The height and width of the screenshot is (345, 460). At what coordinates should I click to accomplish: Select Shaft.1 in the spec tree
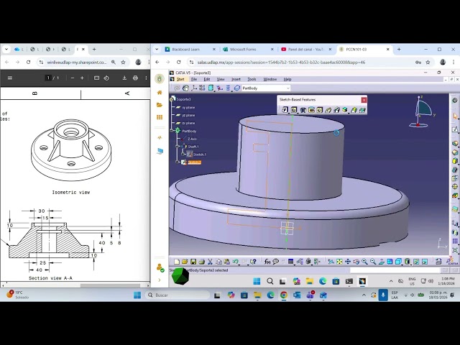[x=193, y=147]
